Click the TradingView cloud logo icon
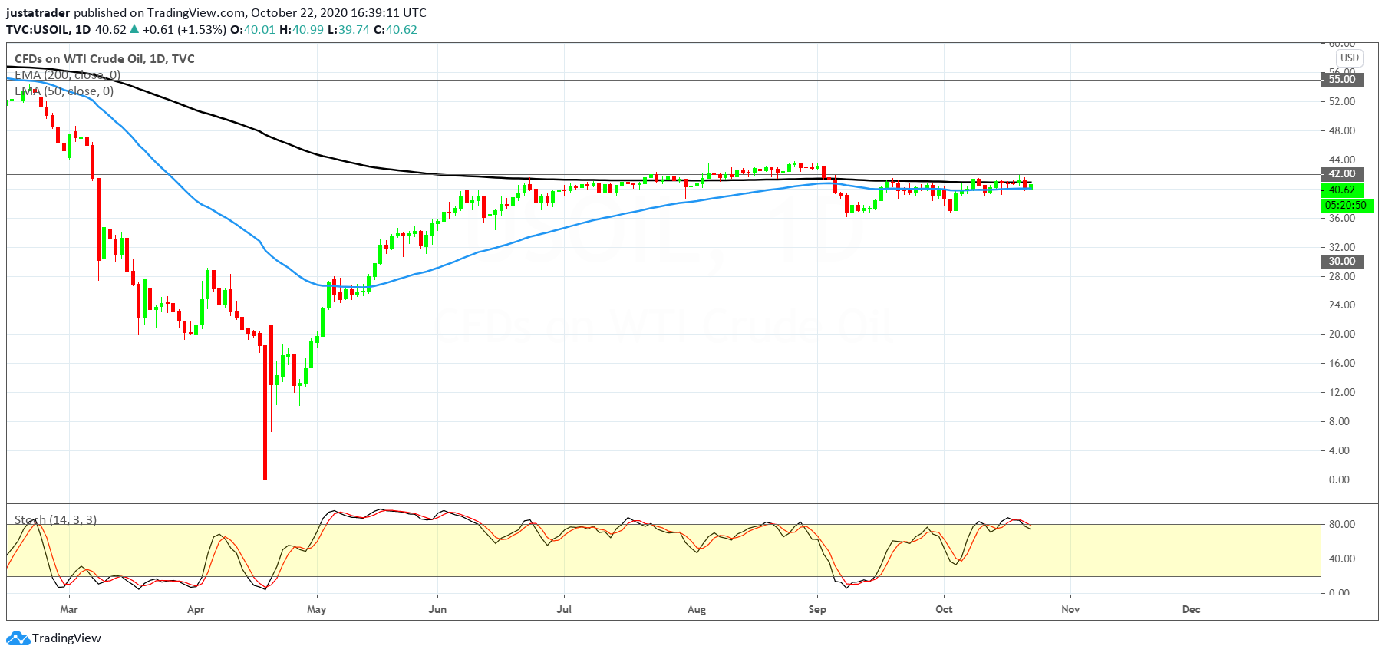The height and width of the screenshot is (656, 1385). (x=18, y=638)
